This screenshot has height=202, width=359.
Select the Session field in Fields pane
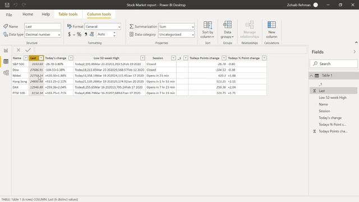[324, 111]
